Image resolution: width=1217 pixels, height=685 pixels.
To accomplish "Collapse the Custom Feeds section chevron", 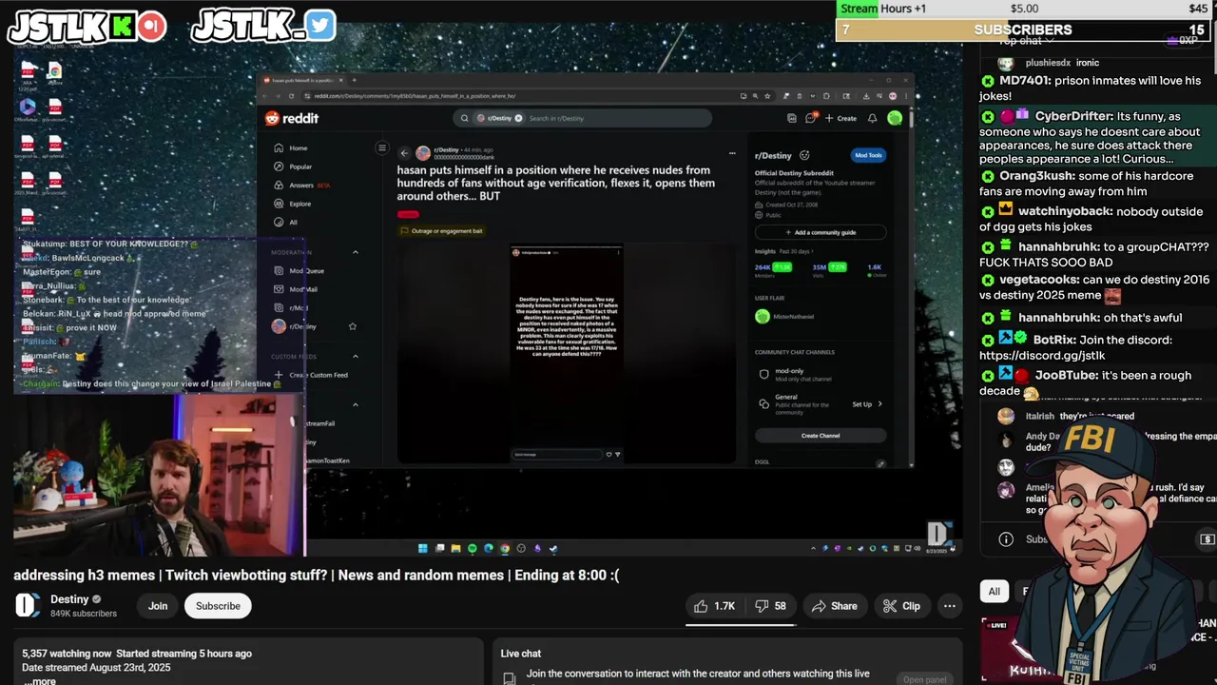I will [x=356, y=356].
